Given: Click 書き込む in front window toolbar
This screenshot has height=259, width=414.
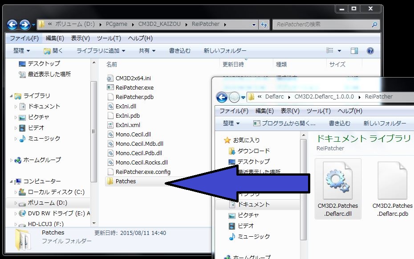Looking at the screenshot, I should (x=339, y=123).
